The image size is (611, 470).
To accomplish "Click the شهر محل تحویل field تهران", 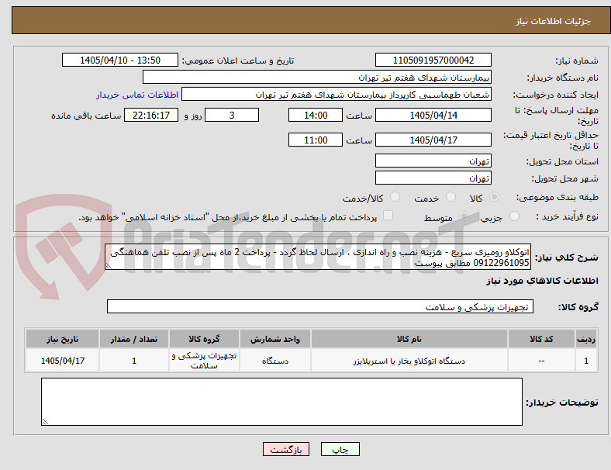I will 433,178.
